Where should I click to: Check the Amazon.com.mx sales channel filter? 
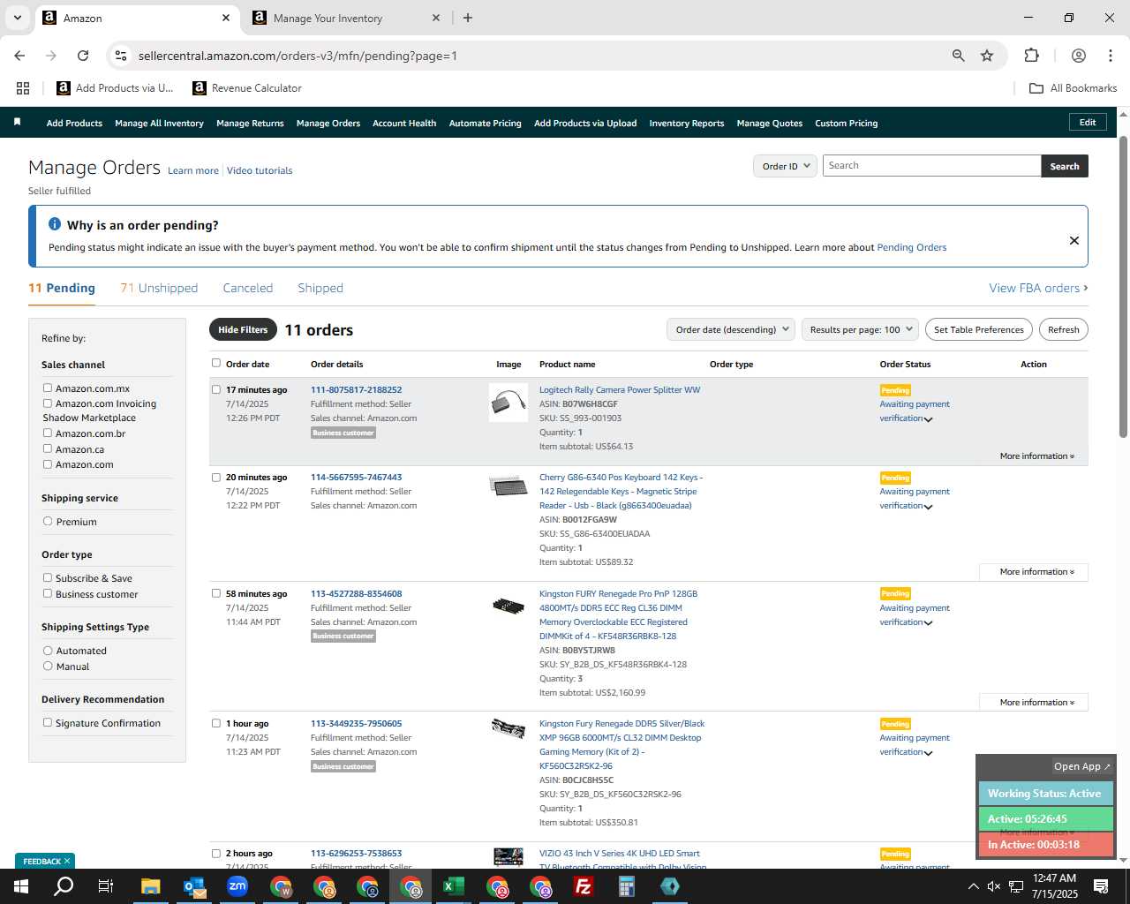[x=48, y=388]
